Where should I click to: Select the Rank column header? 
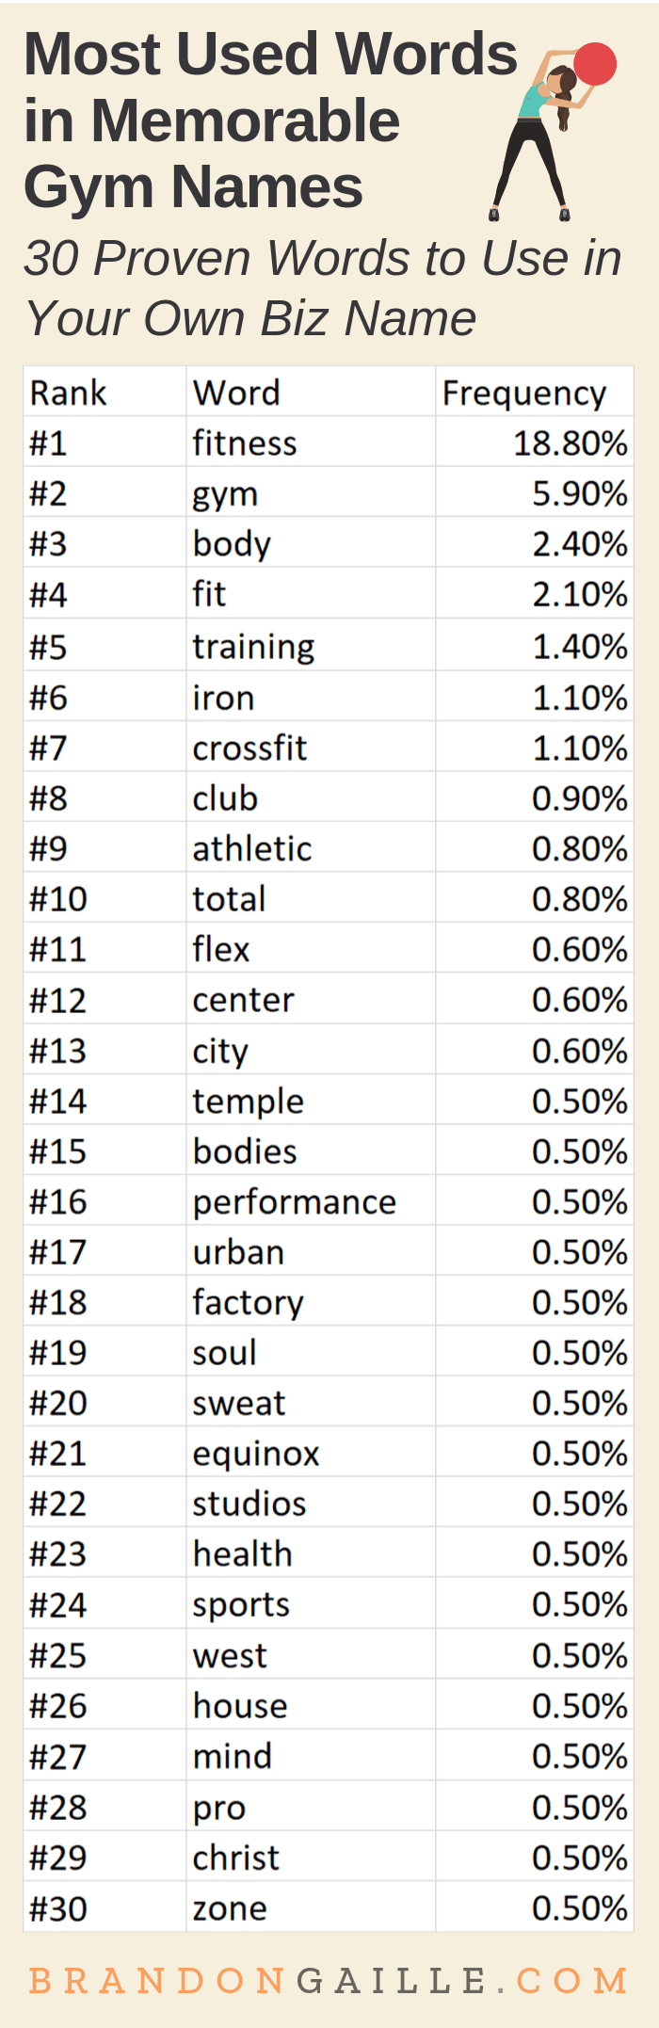(x=68, y=393)
